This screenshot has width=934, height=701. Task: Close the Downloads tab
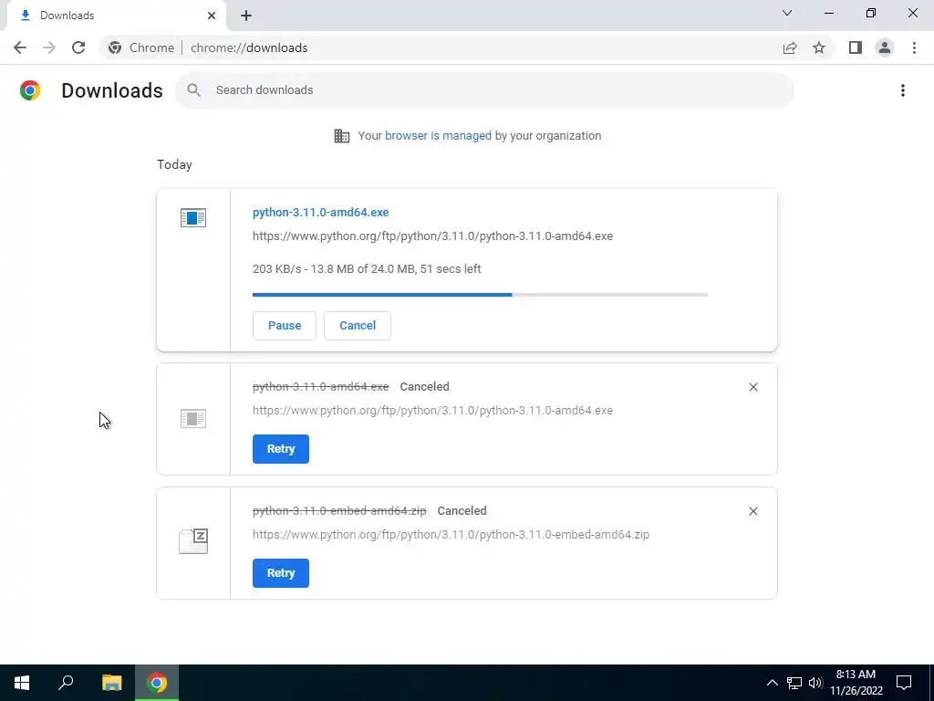pos(212,16)
